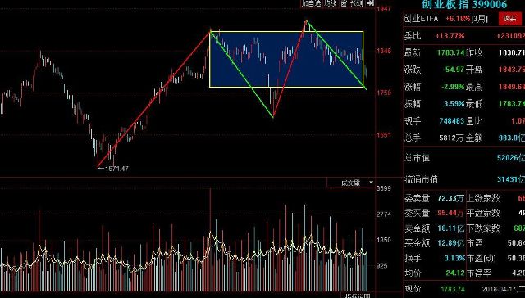Viewport: 525px width, 298px height.
Task: Click the red 购买 buy button
Action: point(509,18)
